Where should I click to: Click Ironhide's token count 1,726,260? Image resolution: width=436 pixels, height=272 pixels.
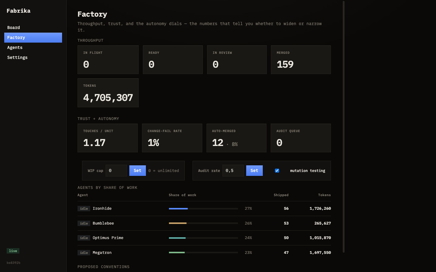320,209
